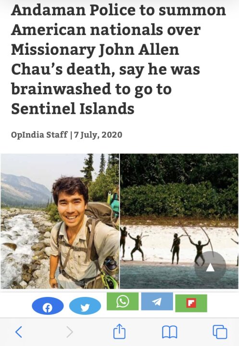The height and width of the screenshot is (346, 239).
Task: Tap the green bushes in beach photo
Action: 179,200
